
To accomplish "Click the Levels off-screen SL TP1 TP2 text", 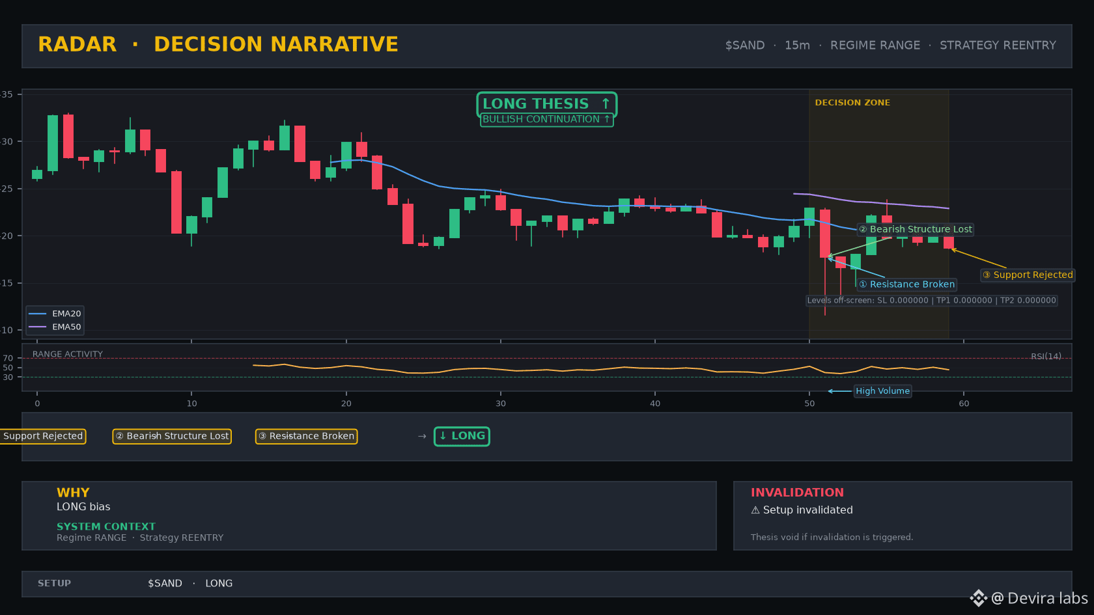I will pos(931,301).
